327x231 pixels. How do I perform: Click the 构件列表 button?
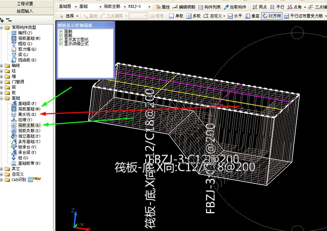click(209, 7)
